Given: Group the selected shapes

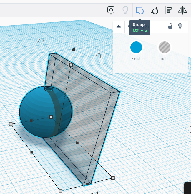Looking at the screenshot, I should click(x=140, y=10).
